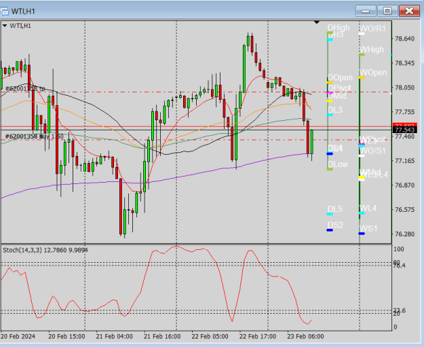Click the 21 Feb 04:00 time label
This screenshot has width=424, height=347.
pyautogui.click(x=114, y=336)
